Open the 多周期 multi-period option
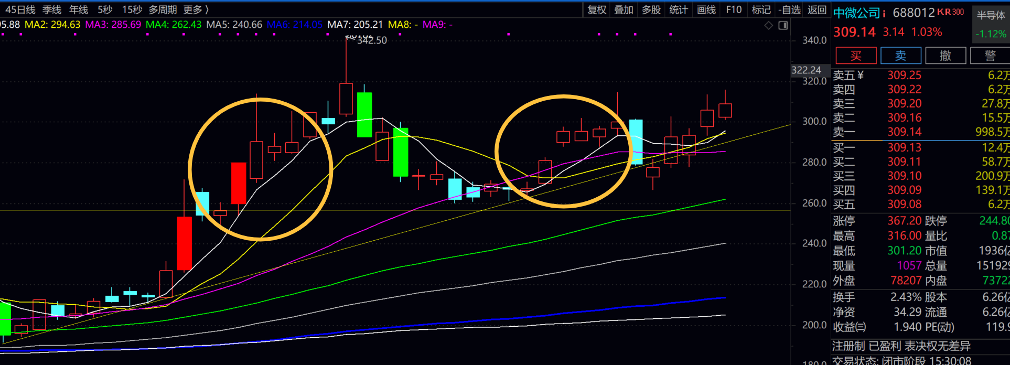Screen dimensions: 1010x365 [163, 10]
